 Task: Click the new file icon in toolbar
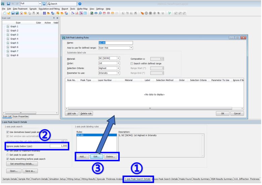(4, 13)
